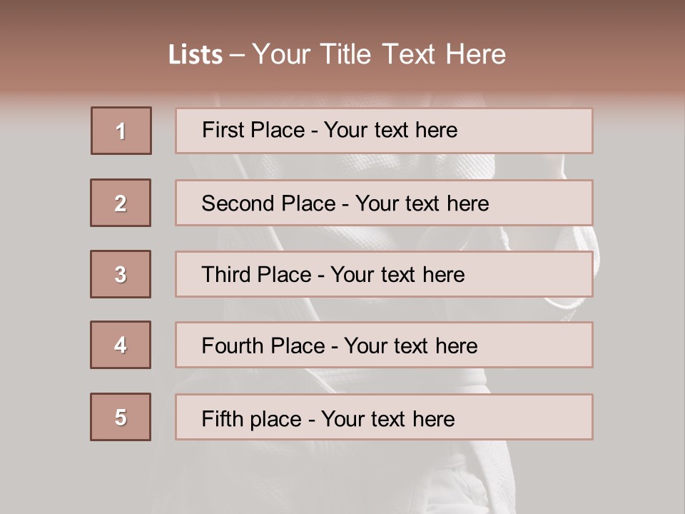Click the Third Place text bar
Image resolution: width=685 pixels, height=514 pixels.
coord(384,274)
